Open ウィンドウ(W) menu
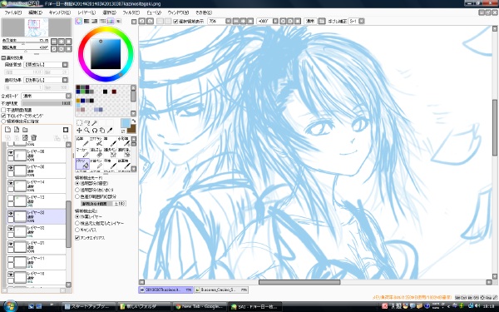 click(x=178, y=12)
